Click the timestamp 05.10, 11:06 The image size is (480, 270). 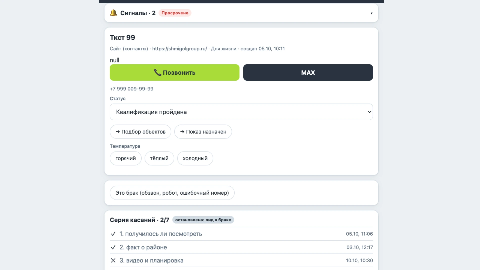point(359,234)
